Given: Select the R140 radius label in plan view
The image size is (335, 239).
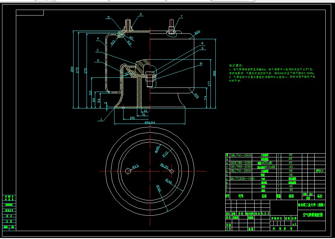Looking at the screenshot, I should (x=169, y=181).
